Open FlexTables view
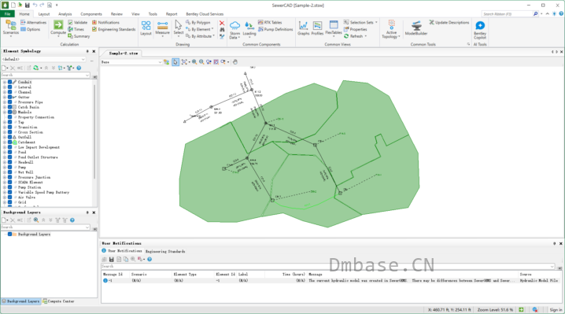 334,28
